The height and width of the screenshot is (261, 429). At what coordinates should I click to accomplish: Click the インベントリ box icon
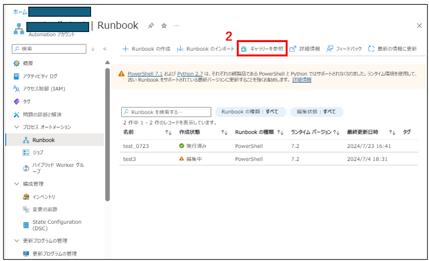pyautogui.click(x=26, y=196)
